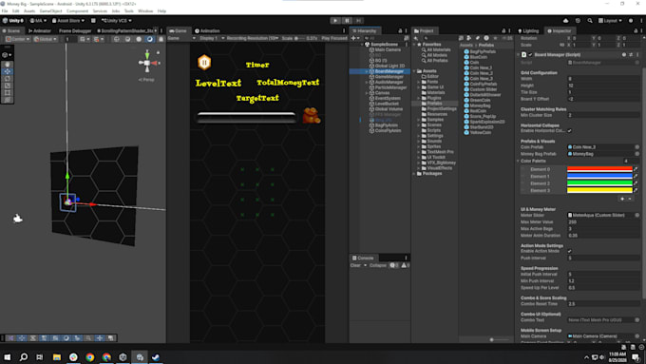646x364 pixels.
Task: Click the eyedropper for Element 0 color
Action: click(x=636, y=169)
